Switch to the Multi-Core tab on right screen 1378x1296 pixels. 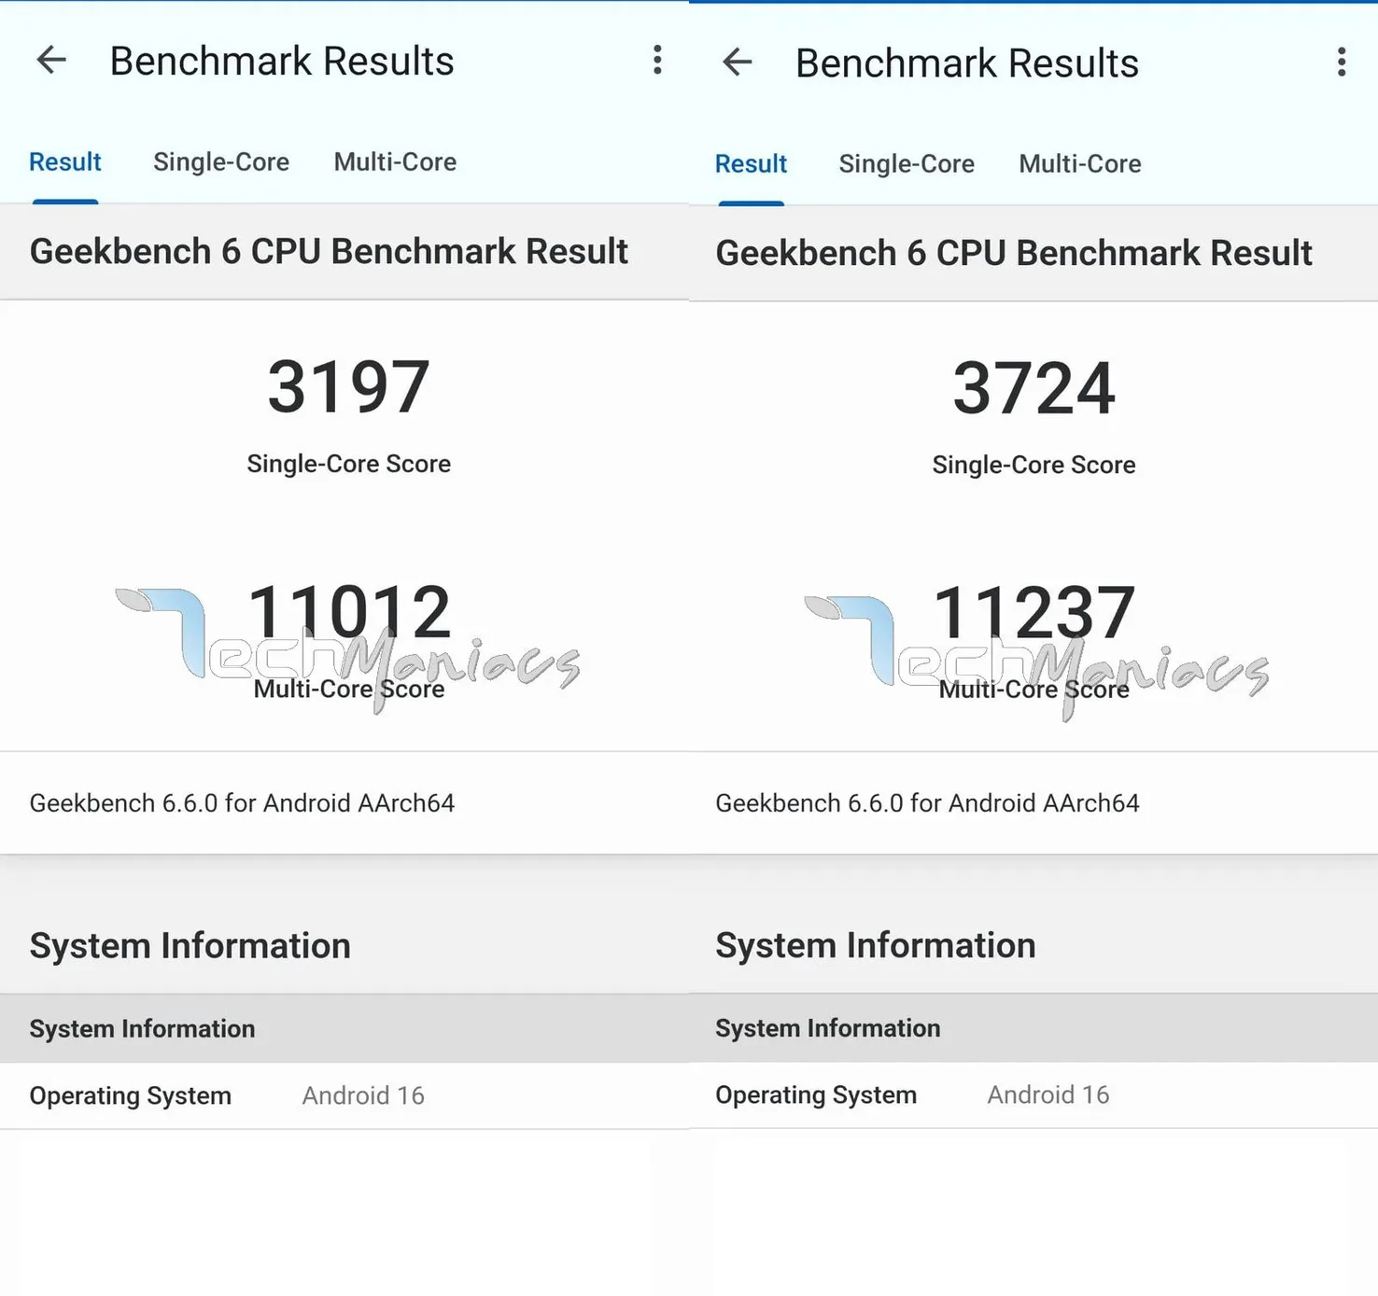(x=1079, y=163)
